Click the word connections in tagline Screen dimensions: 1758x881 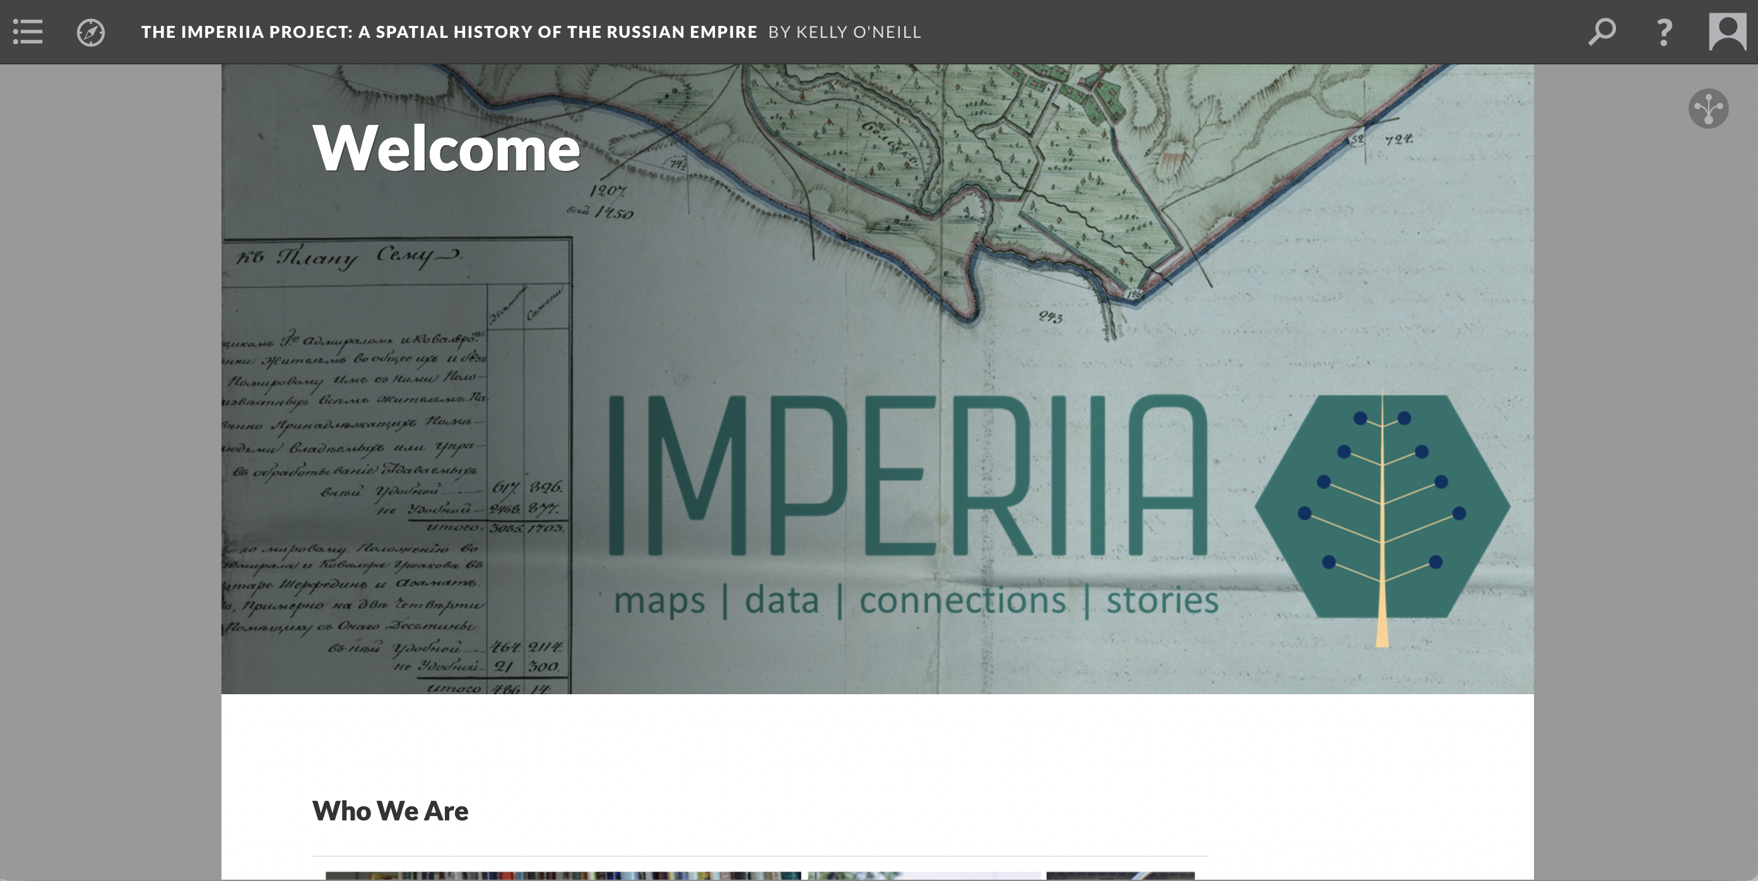pyautogui.click(x=962, y=601)
